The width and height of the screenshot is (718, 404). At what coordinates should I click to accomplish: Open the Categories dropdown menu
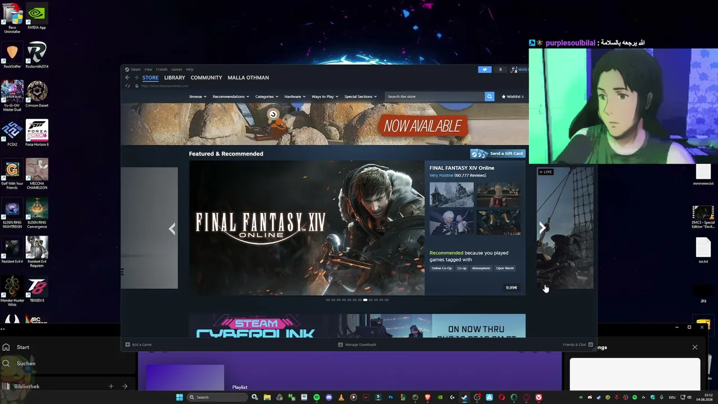pyautogui.click(x=266, y=97)
